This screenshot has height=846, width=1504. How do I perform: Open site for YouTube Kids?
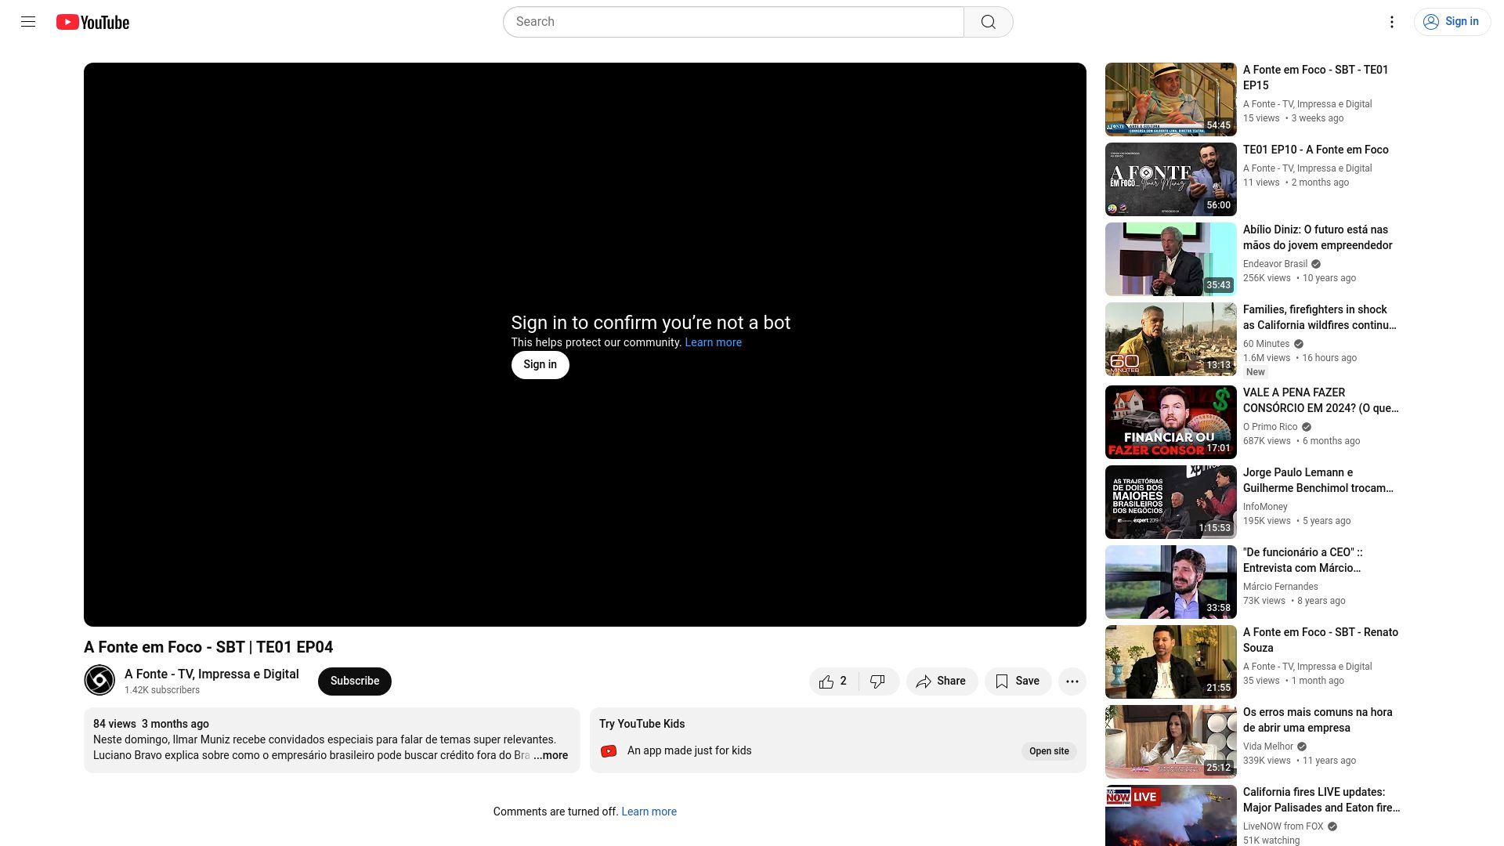click(x=1048, y=751)
